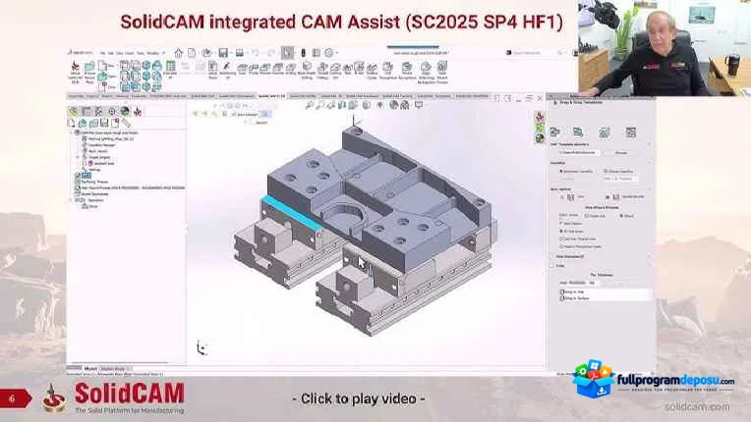The width and height of the screenshot is (751, 422).
Task: Click the Toolbox Cycles icon
Action: (373, 70)
